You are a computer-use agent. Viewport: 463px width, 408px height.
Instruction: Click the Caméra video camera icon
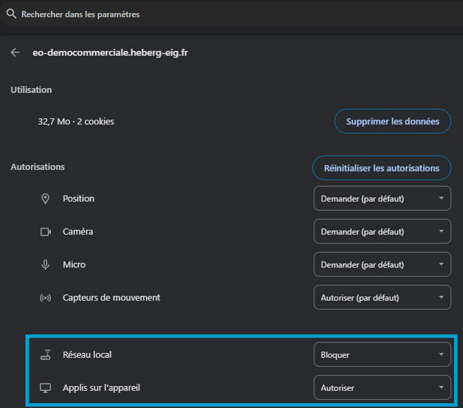pos(46,232)
